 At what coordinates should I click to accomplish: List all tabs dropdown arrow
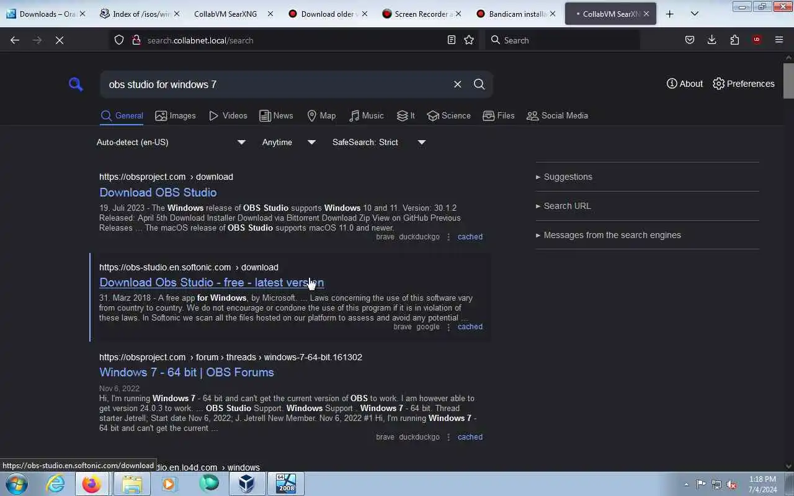coord(695,14)
